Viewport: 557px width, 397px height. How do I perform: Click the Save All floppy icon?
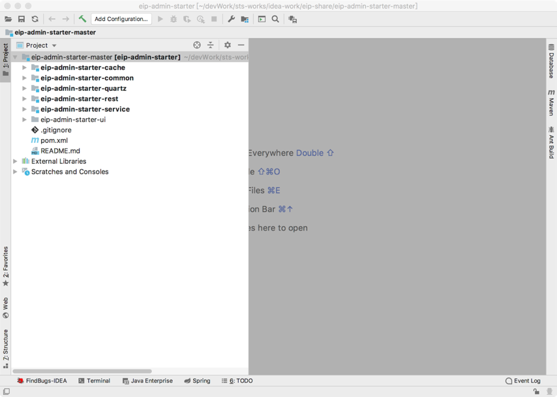click(22, 19)
